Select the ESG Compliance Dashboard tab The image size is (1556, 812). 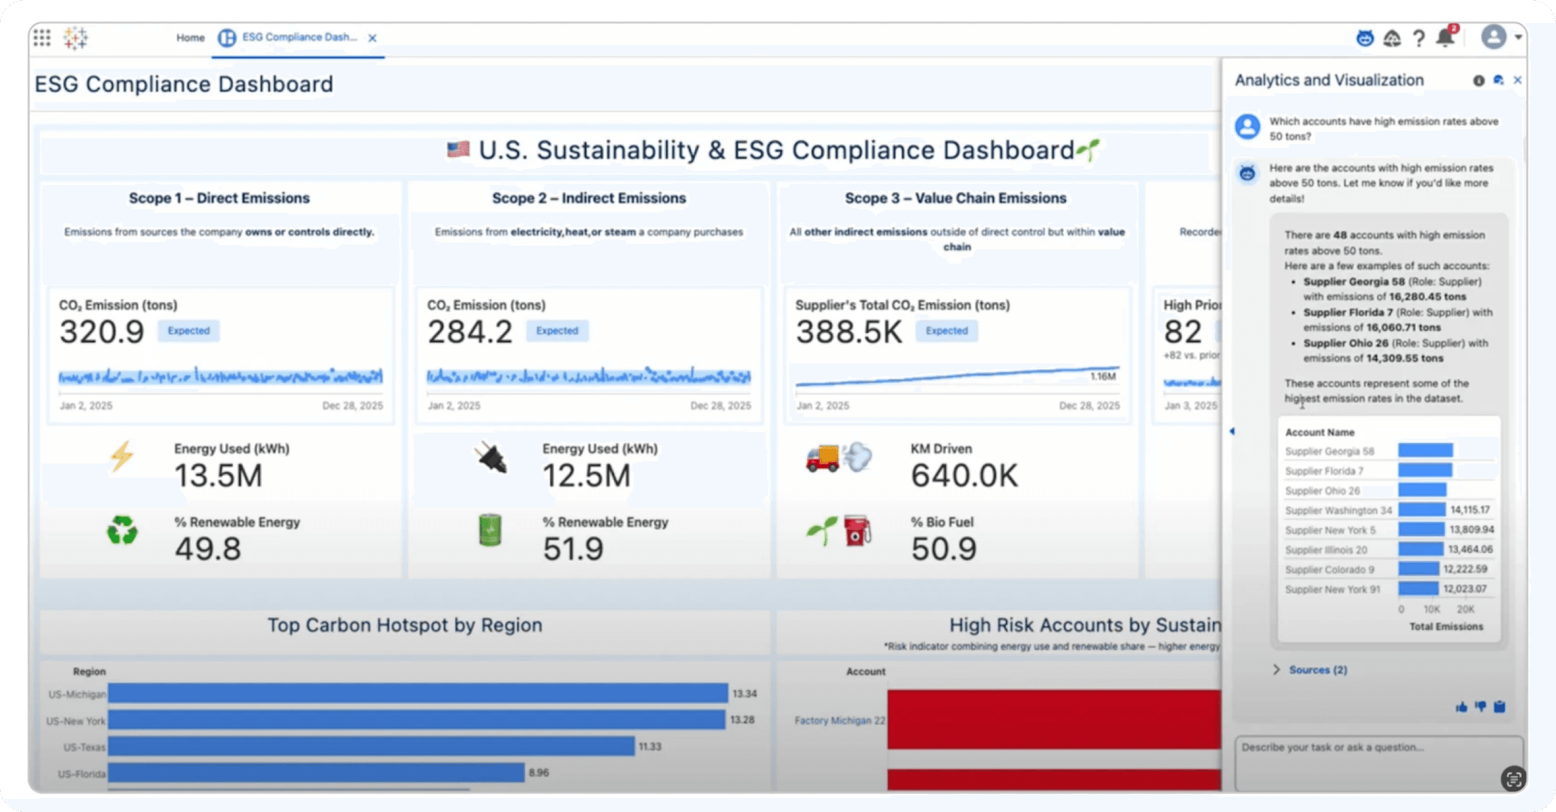coord(299,37)
